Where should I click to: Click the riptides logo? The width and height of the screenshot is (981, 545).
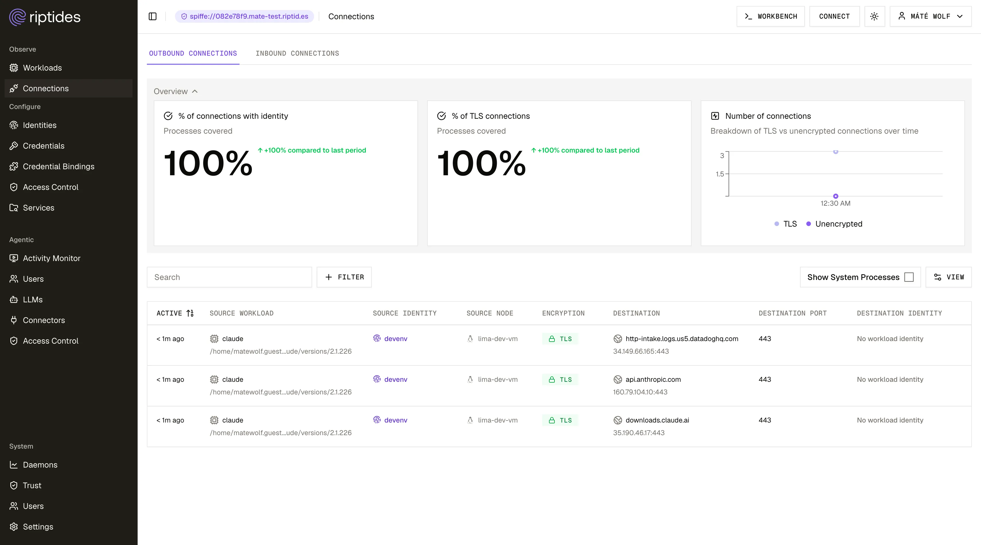pos(45,17)
